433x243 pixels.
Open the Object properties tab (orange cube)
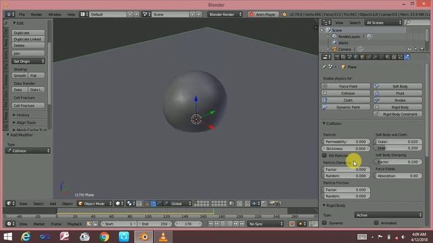362,57
